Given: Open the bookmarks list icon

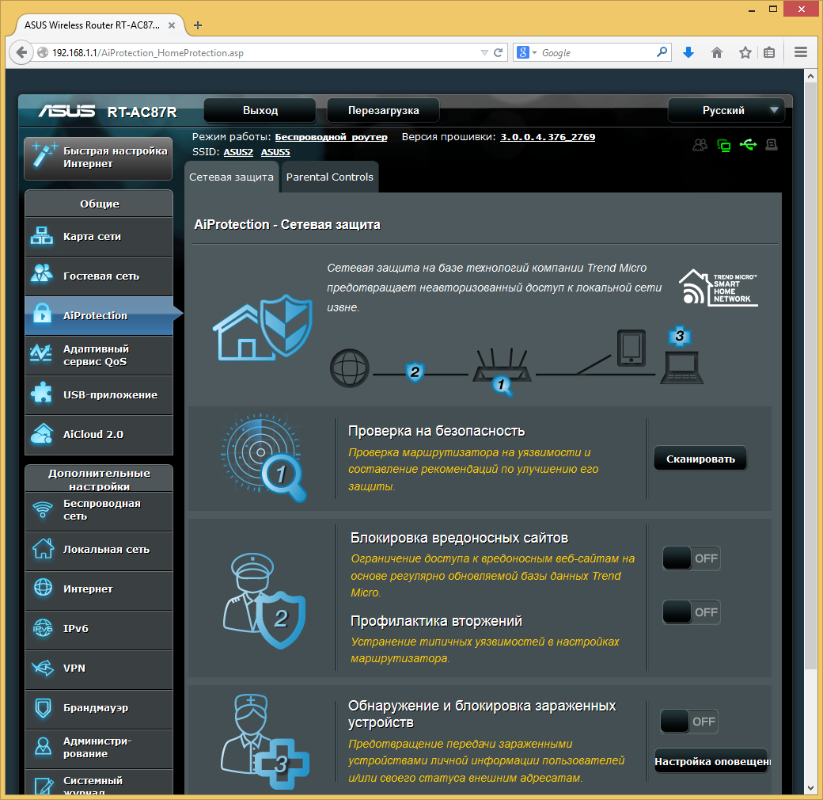Looking at the screenshot, I should 769,52.
